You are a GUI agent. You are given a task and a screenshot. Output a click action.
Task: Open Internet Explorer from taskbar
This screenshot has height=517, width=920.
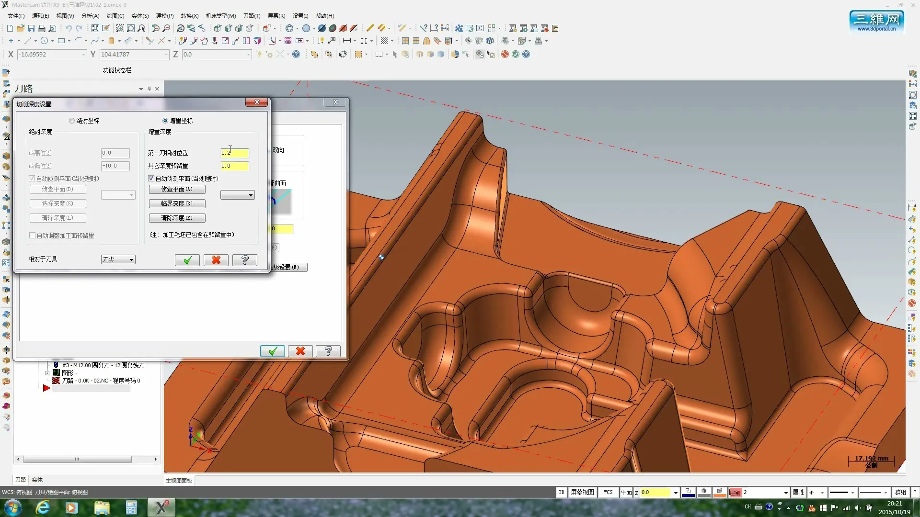[x=43, y=507]
